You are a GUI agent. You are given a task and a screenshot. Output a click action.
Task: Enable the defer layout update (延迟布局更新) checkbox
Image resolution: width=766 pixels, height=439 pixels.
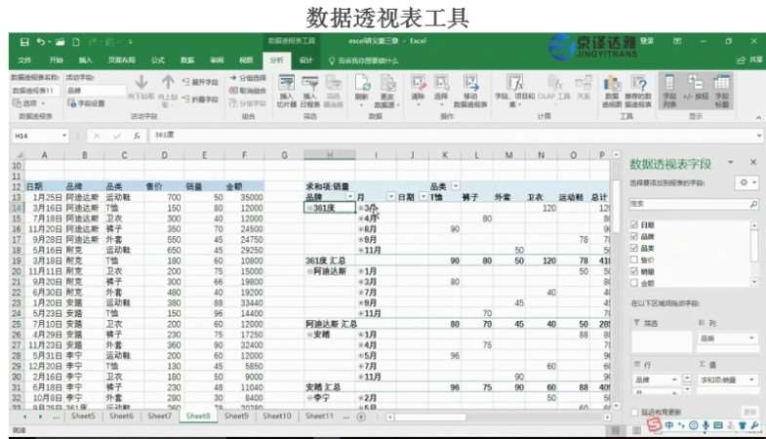pos(635,412)
